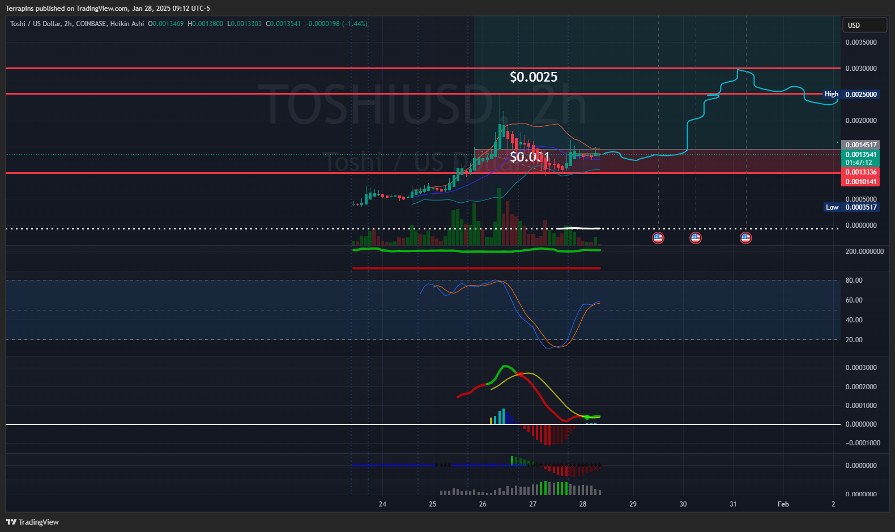The width and height of the screenshot is (895, 532).
Task: Click the 0.0005000 price axis label
Action: (x=861, y=199)
